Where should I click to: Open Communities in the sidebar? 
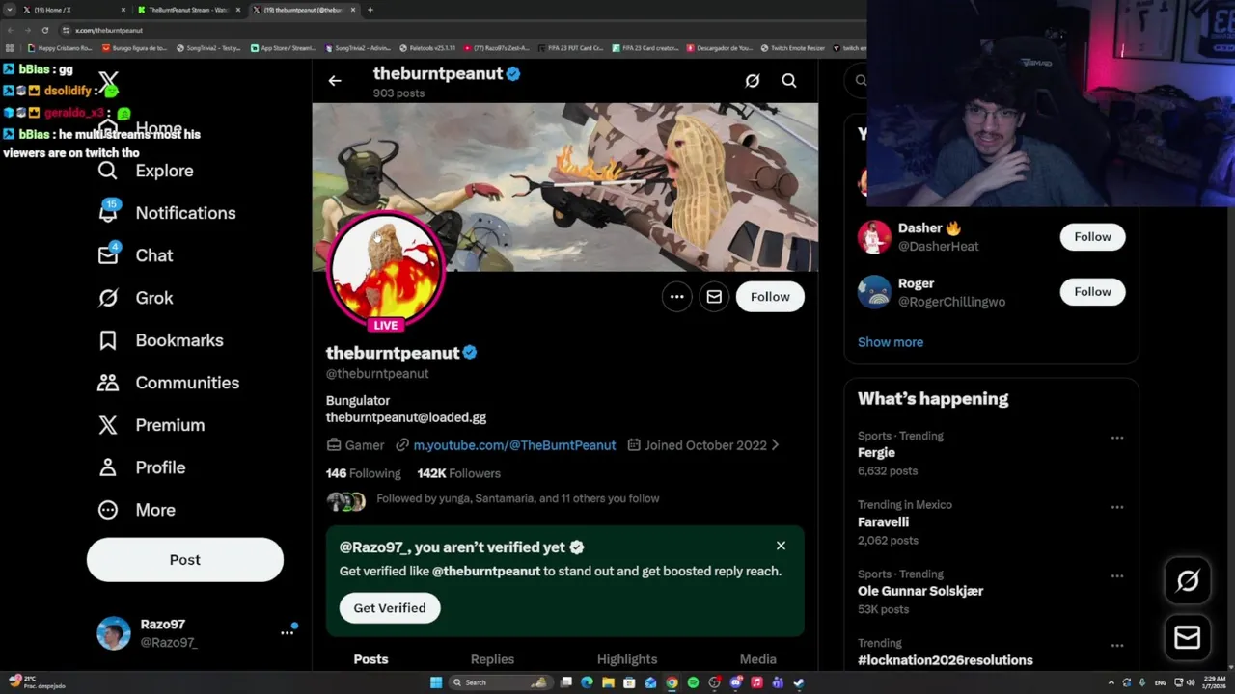168,383
